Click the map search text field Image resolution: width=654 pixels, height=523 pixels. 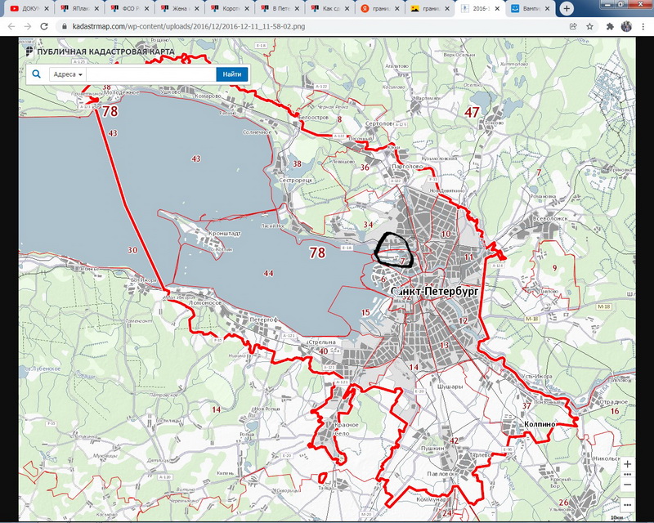coord(151,74)
